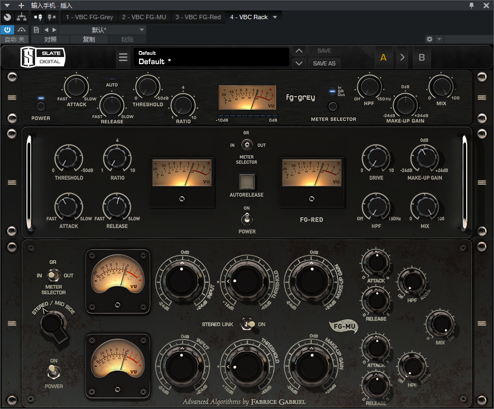The width and height of the screenshot is (494, 409).
Task: Click the FG-Red left VU meter calibration screw
Action: 182,199
